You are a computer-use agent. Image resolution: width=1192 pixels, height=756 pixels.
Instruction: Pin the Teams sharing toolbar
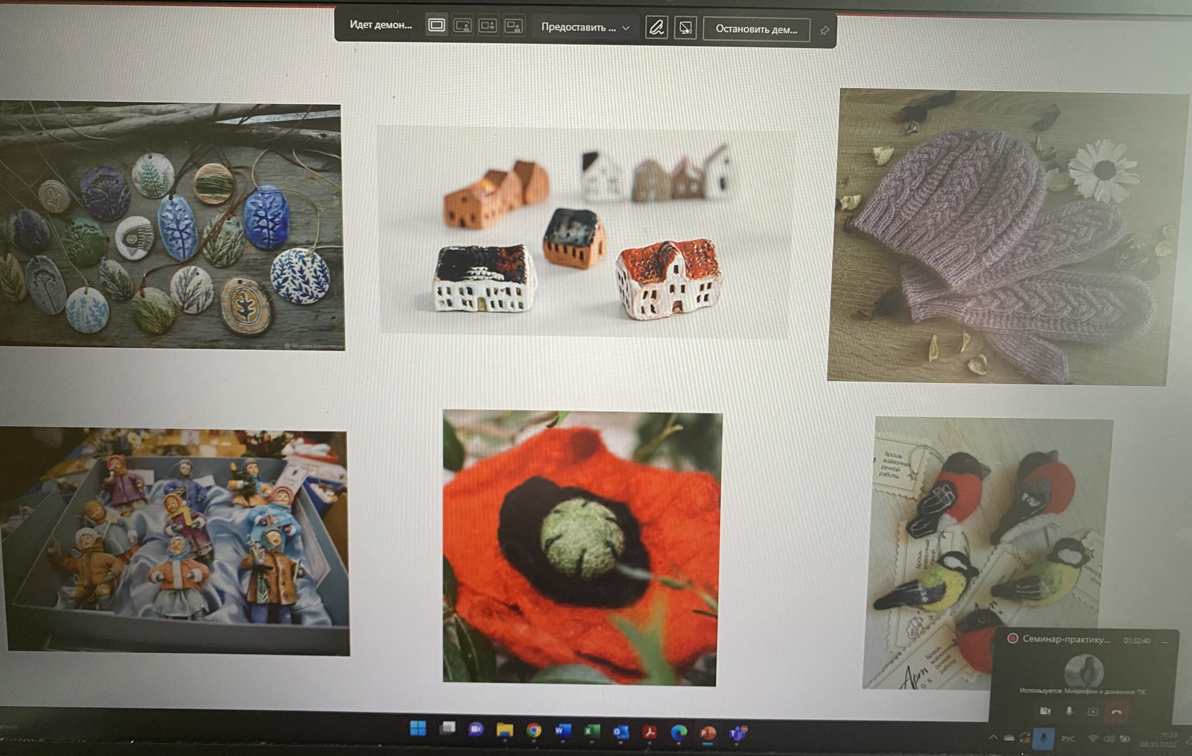click(824, 31)
